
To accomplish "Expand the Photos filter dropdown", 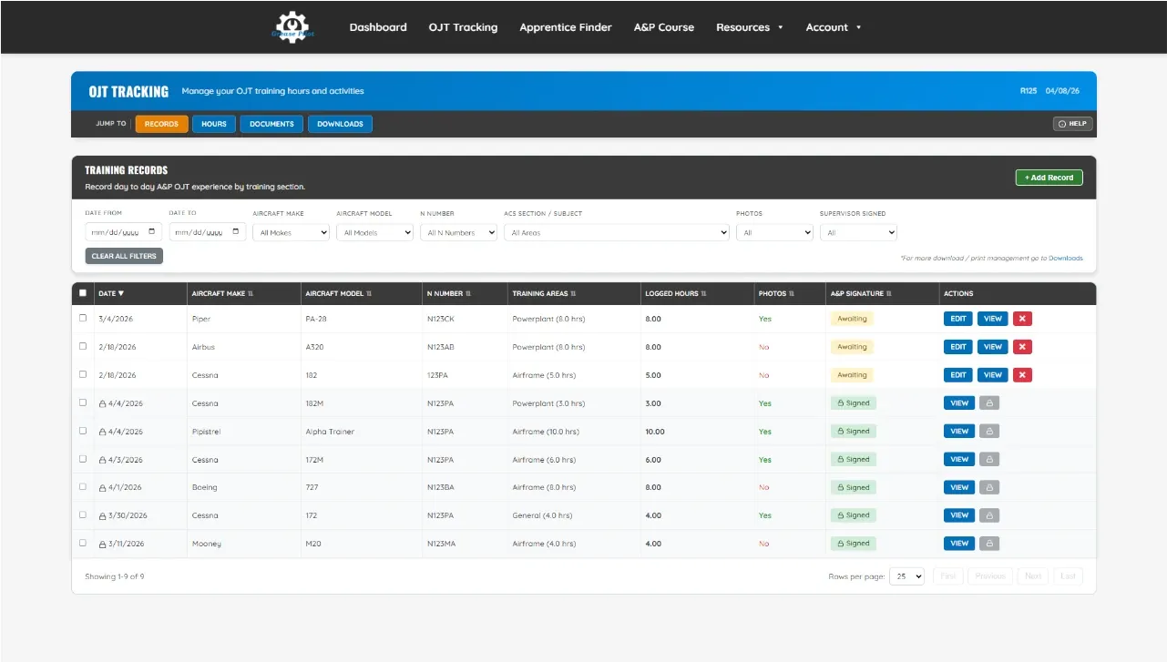I will (x=773, y=231).
